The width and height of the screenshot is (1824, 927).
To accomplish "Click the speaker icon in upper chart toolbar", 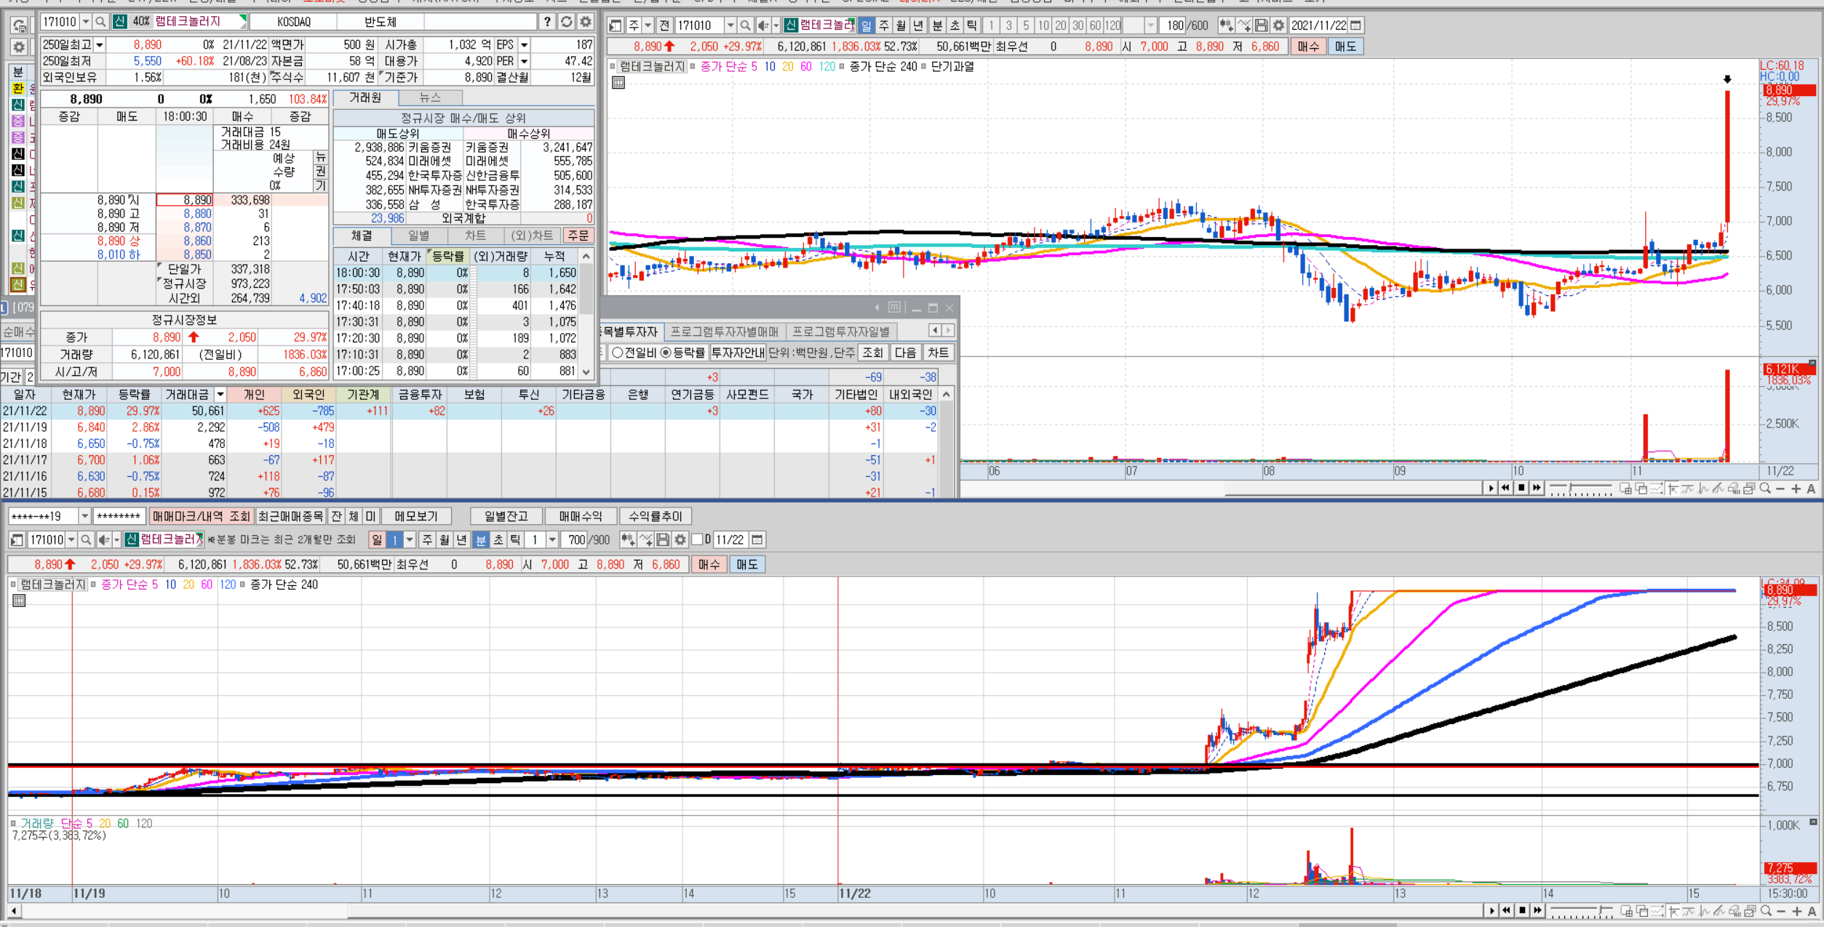I will [x=762, y=25].
